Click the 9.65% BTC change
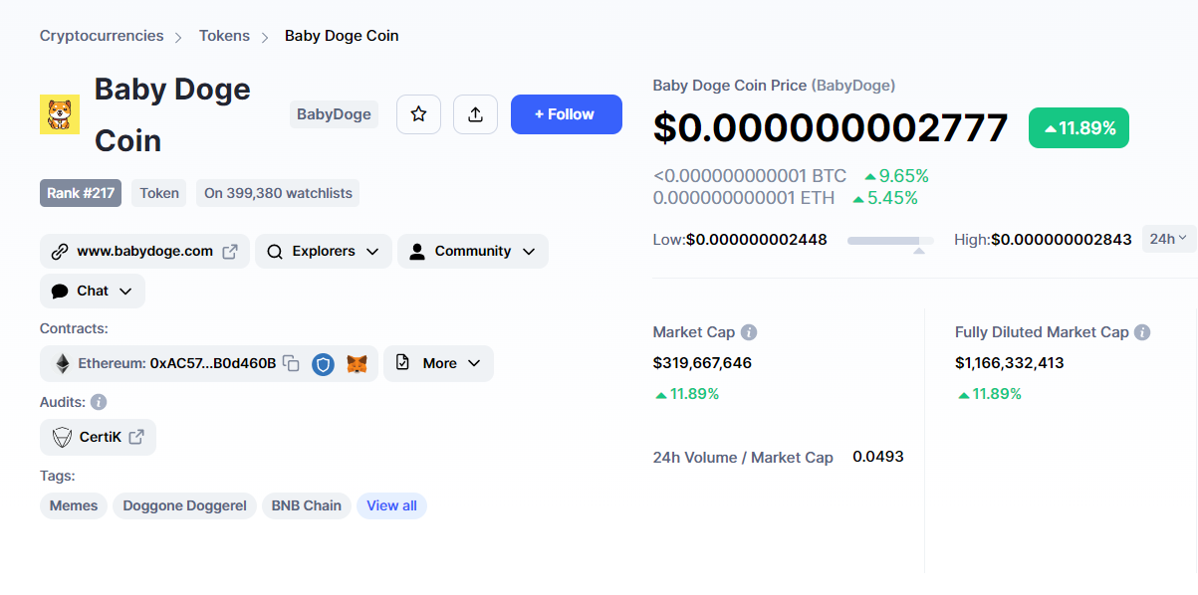Image resolution: width=1198 pixels, height=595 pixels. [896, 176]
